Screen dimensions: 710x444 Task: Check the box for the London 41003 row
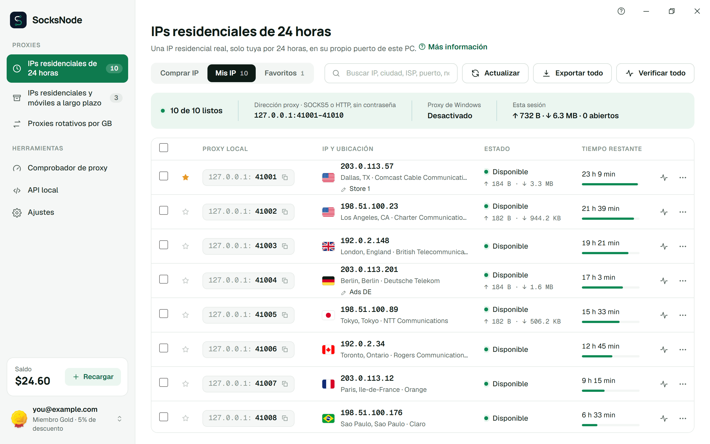tap(163, 245)
